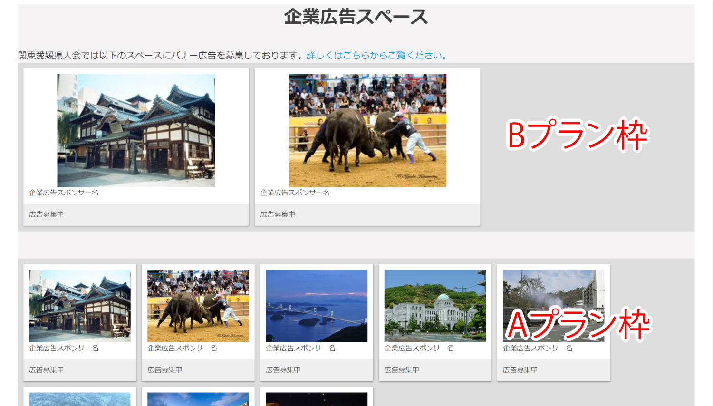Click 広告募集中 in the B-plan onsen card
This screenshot has height=406, width=713.
47,214
